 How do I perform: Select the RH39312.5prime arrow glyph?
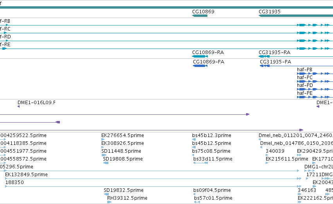(110, 202)
